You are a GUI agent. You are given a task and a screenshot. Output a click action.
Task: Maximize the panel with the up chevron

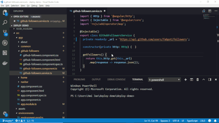[204, 80]
